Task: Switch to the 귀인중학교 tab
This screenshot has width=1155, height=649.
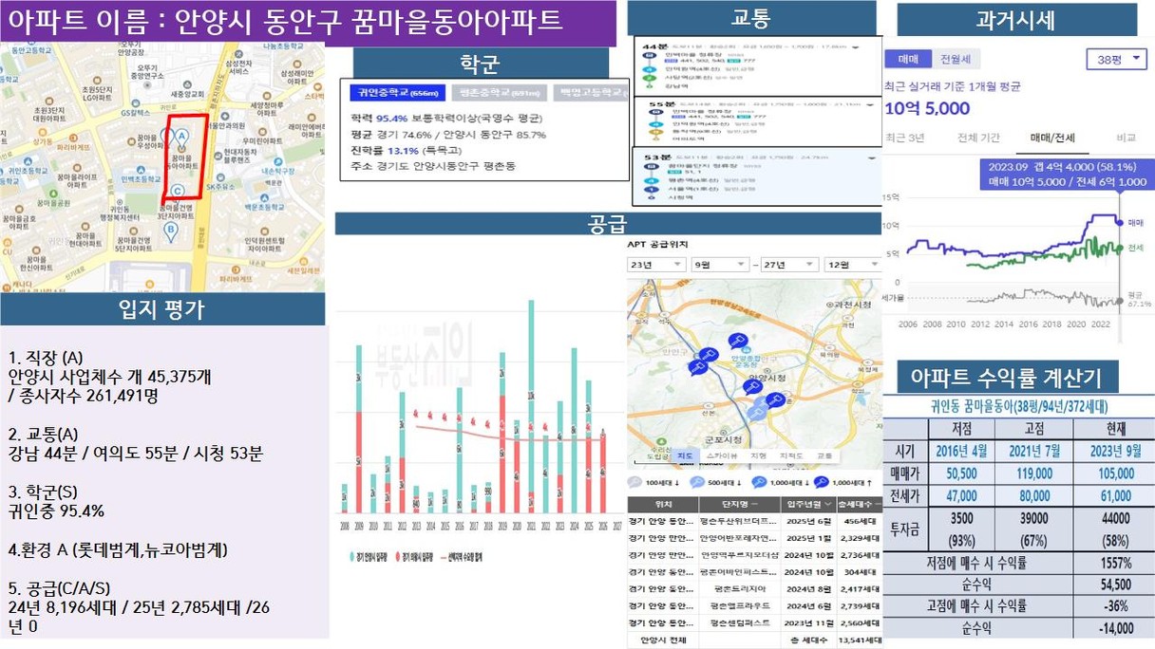Action: (397, 92)
